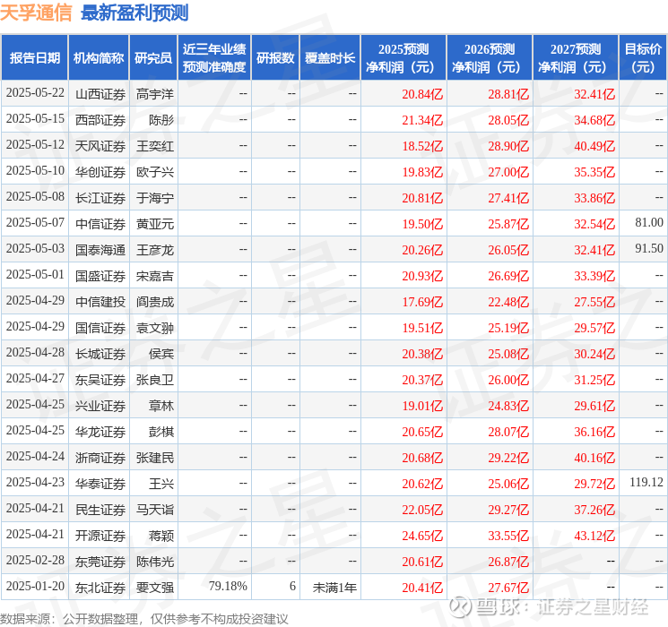Click the 中信建投 institution cell
668x627 pixels.
point(100,302)
